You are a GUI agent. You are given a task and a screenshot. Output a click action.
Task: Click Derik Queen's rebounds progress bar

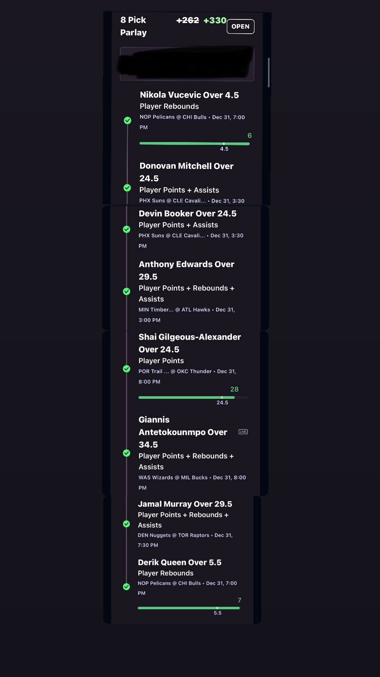coord(188,608)
